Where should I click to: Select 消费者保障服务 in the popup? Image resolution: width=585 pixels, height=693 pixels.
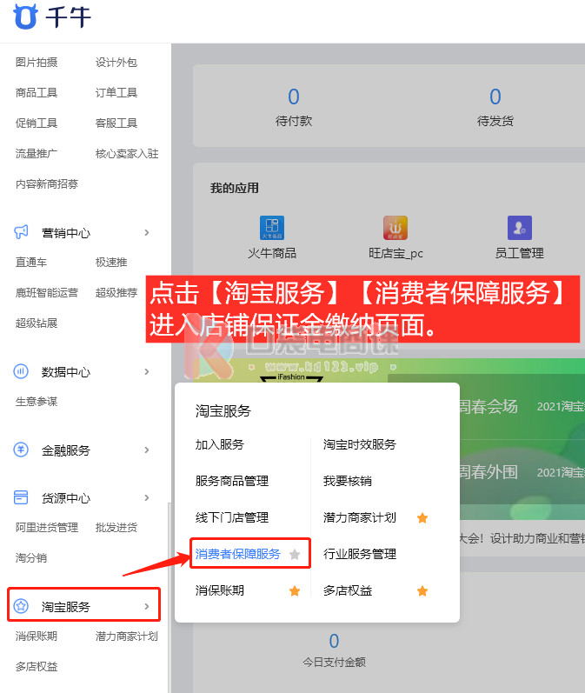click(x=237, y=554)
